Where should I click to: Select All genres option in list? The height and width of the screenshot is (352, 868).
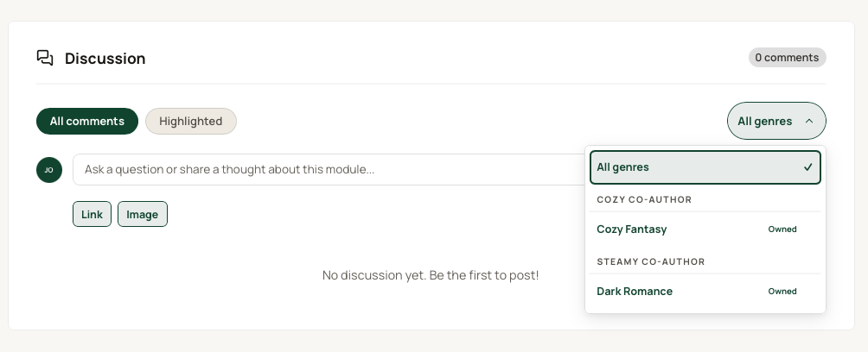pos(705,167)
